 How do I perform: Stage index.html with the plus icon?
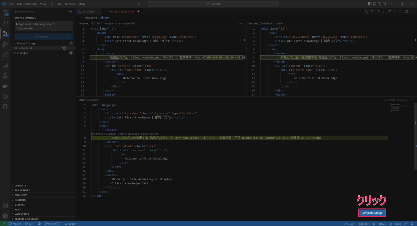(68, 48)
